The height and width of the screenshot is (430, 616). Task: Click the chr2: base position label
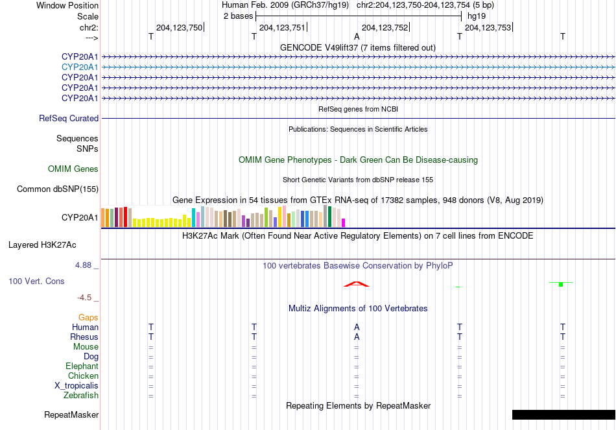click(89, 27)
